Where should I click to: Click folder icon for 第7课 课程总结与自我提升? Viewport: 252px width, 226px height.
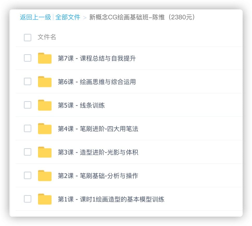[45, 58]
